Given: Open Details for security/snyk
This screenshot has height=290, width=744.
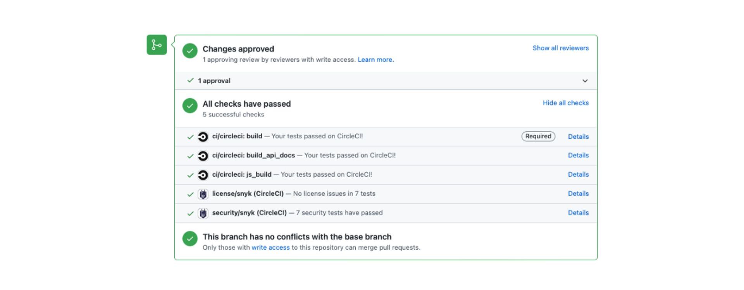Looking at the screenshot, I should [578, 212].
